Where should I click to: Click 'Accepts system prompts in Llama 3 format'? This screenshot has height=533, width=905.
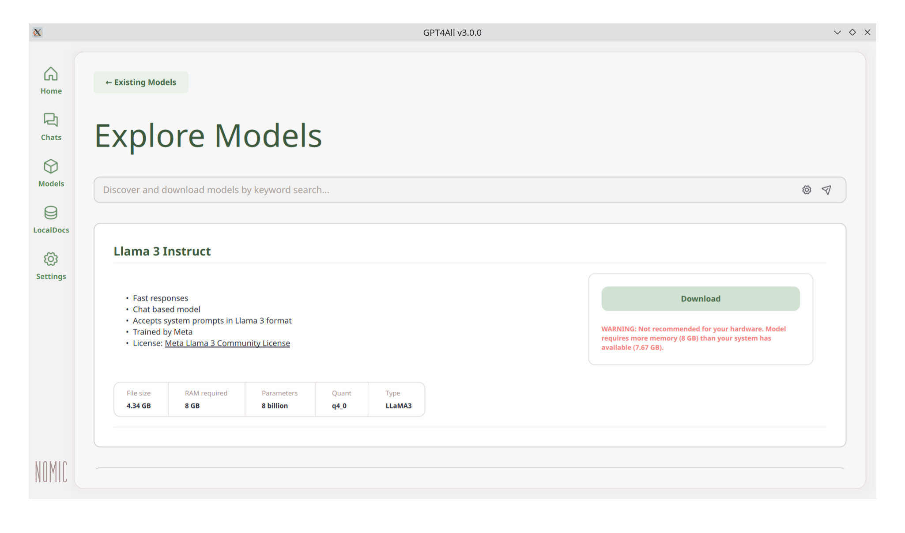[212, 321]
